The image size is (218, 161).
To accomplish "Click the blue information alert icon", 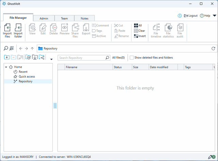I will [180, 16].
